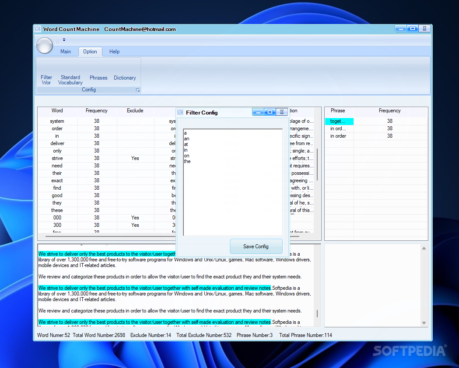Close the Word Count Machine window
This screenshot has width=459, height=368.
(x=424, y=29)
